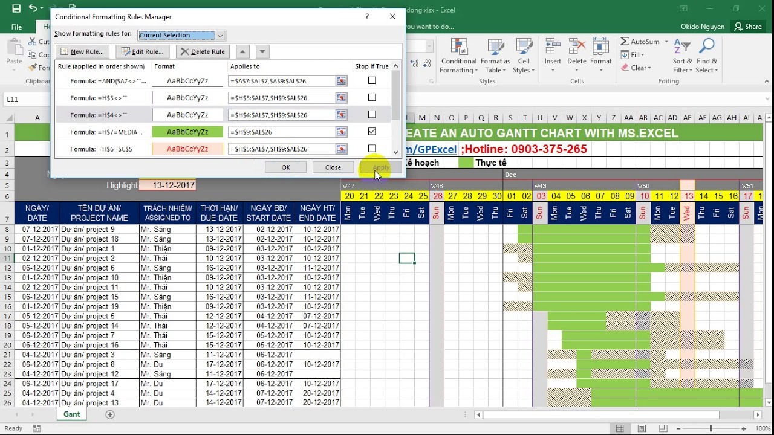Screen dimensions: 774x435
Task: Open Show formatting rules for dropdown
Action: (x=220, y=35)
